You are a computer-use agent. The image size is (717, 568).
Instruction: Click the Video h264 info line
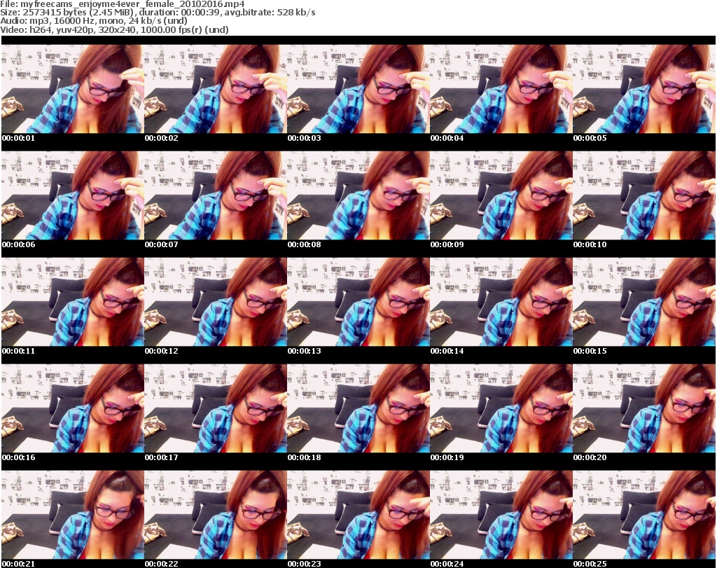click(x=114, y=29)
